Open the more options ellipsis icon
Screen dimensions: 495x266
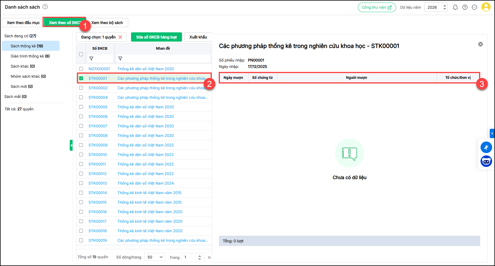click(x=474, y=8)
